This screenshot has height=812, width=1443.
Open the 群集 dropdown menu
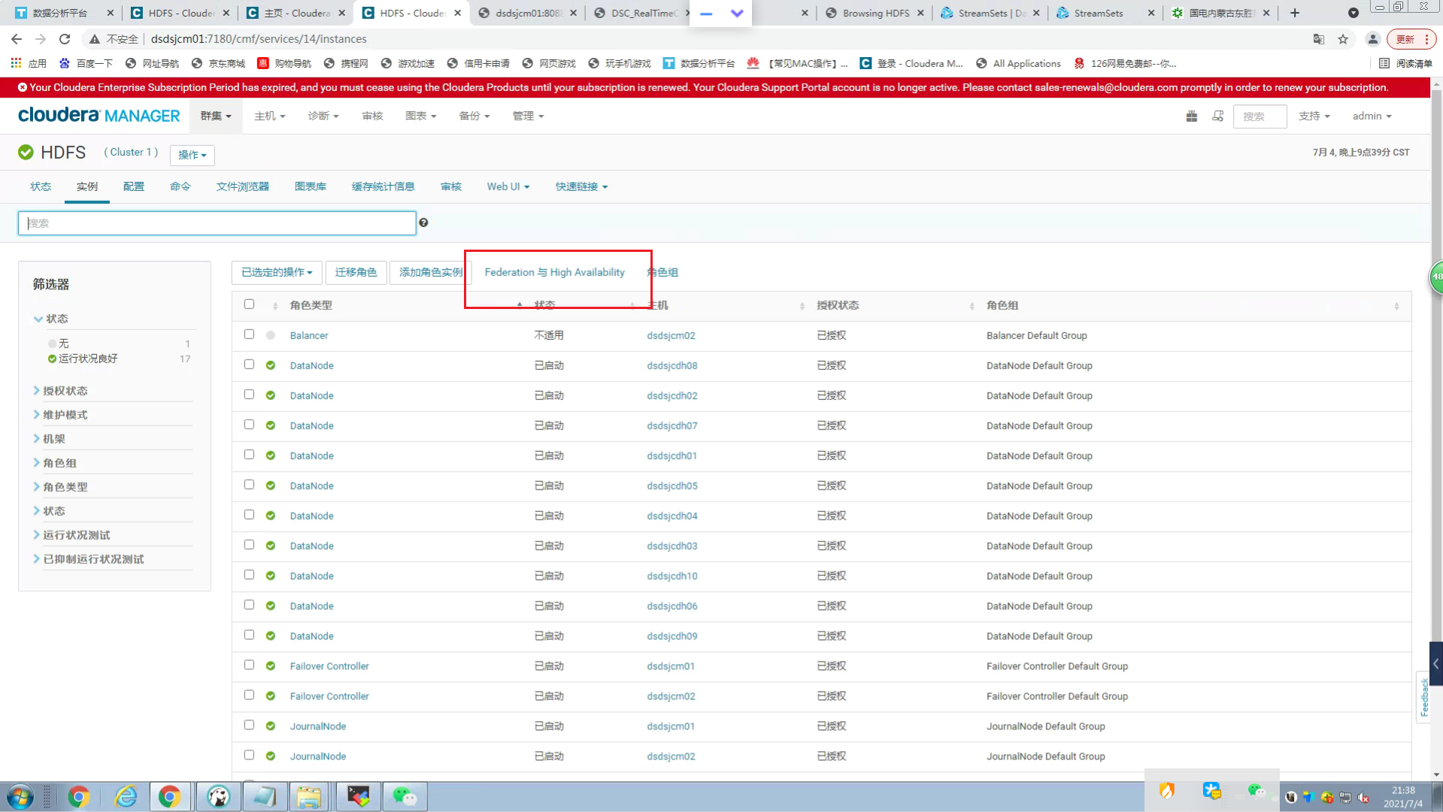[x=216, y=116]
